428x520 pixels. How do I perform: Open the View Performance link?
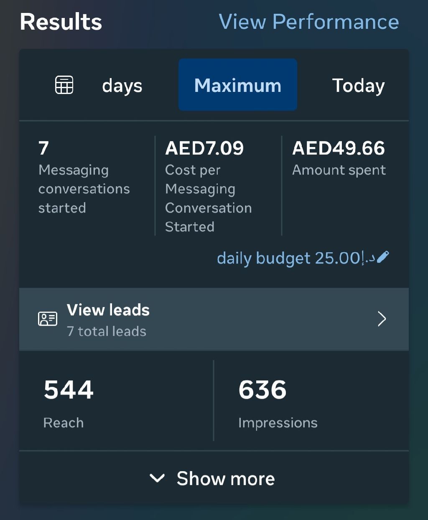coord(309,22)
